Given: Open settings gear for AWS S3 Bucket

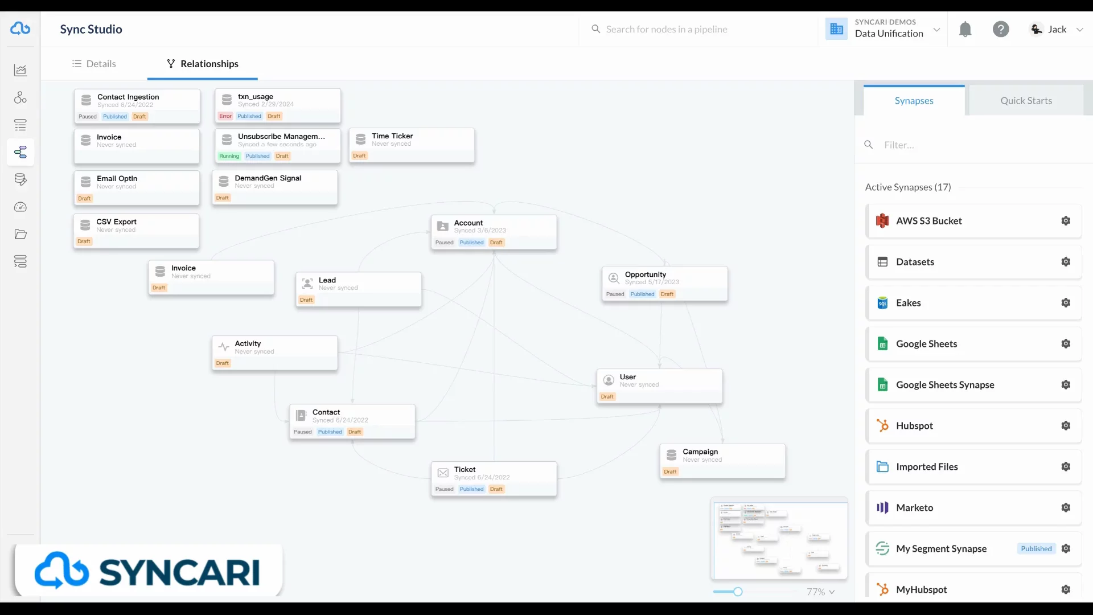Looking at the screenshot, I should [x=1066, y=221].
